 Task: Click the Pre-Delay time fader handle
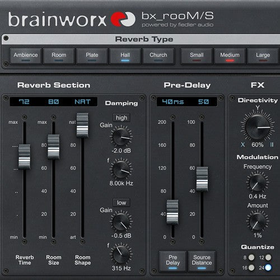tap(172, 212)
